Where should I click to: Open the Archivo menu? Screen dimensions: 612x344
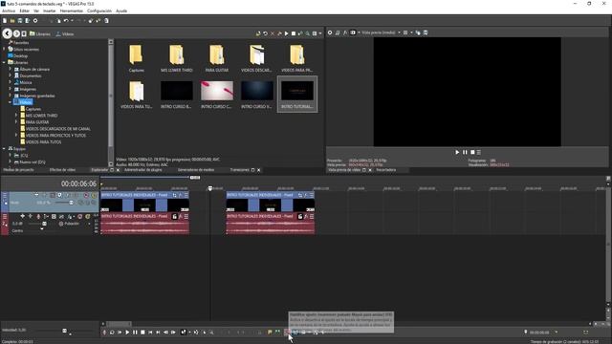(x=9, y=11)
